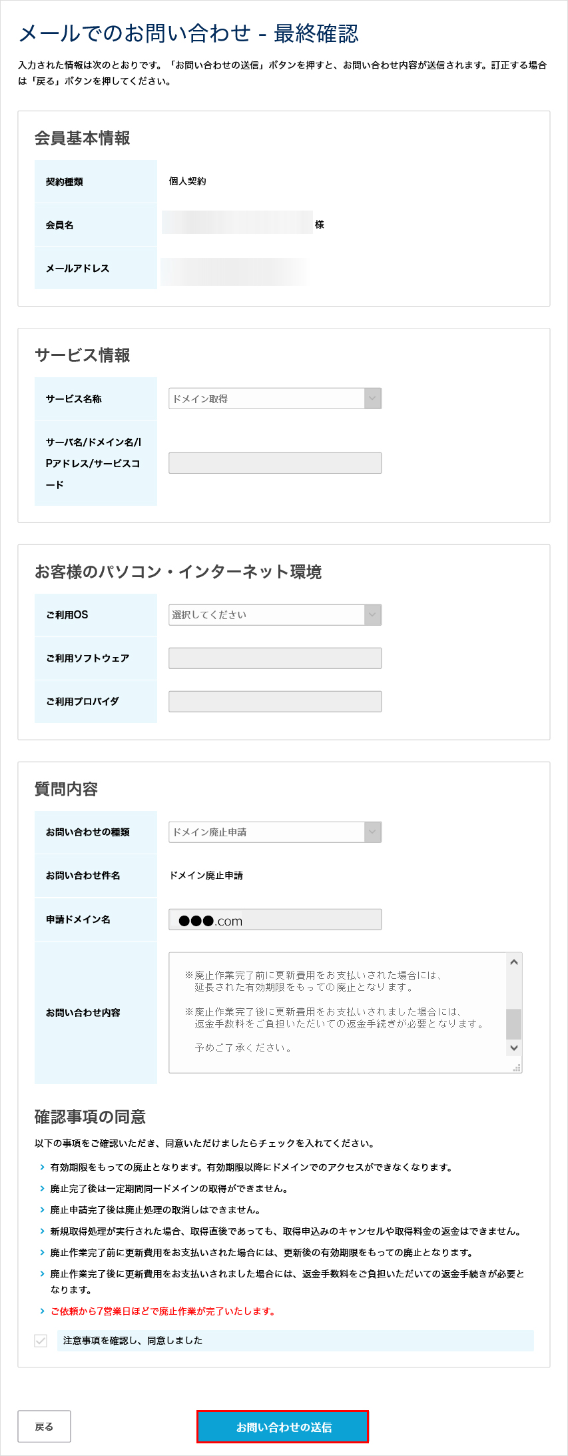The image size is (568, 1456).
Task: Click the scroll-up arrow on the inquiry textarea
Action: [513, 961]
